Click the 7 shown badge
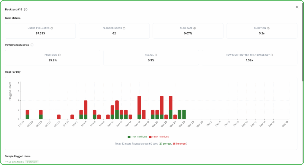The image size is (304, 165). point(32,162)
